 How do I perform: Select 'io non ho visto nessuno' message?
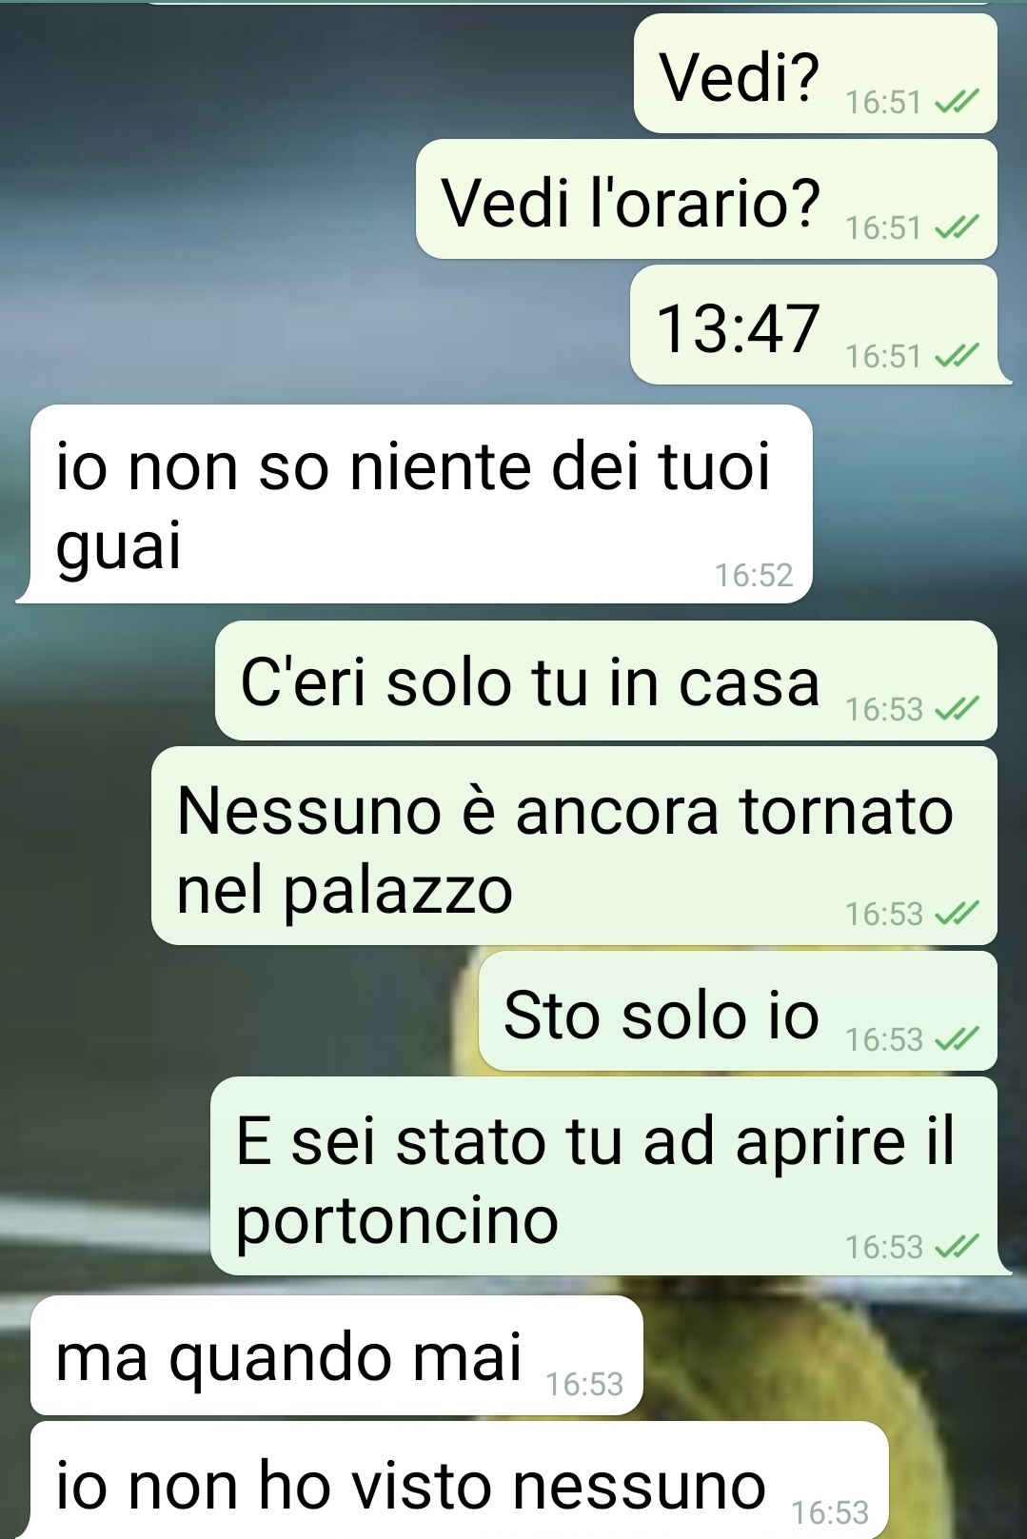click(x=460, y=1480)
